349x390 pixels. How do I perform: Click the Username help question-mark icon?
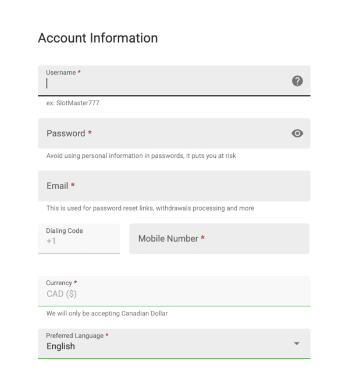click(x=297, y=81)
